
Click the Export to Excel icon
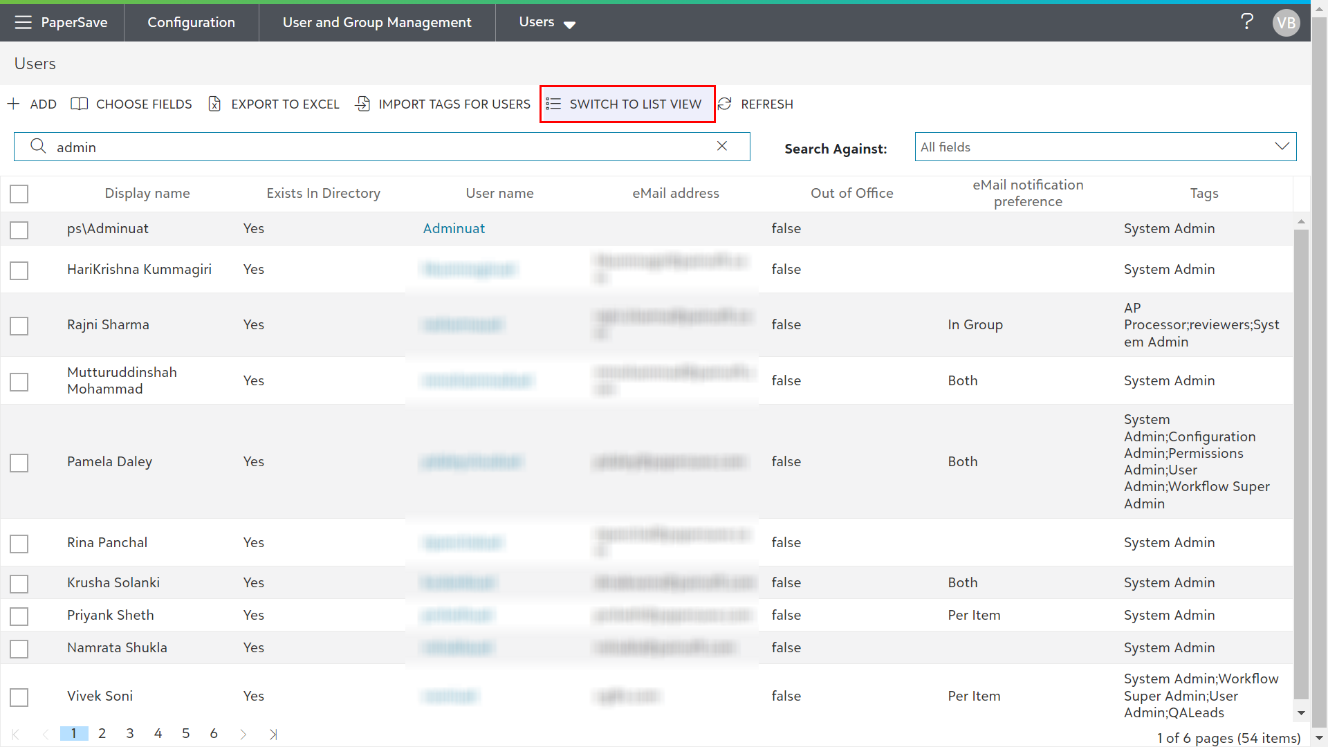click(x=214, y=104)
